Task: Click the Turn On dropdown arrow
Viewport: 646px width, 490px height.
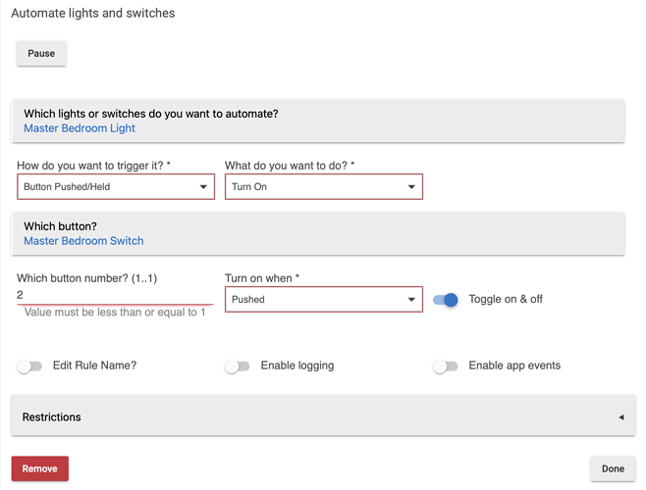Action: click(411, 187)
